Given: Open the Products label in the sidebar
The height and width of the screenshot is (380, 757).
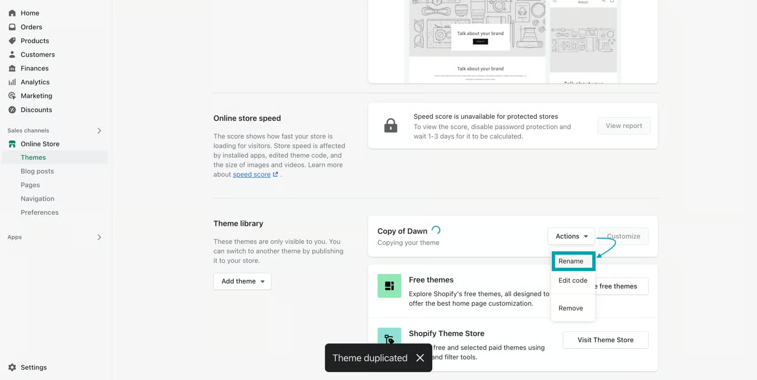Looking at the screenshot, I should (x=35, y=40).
